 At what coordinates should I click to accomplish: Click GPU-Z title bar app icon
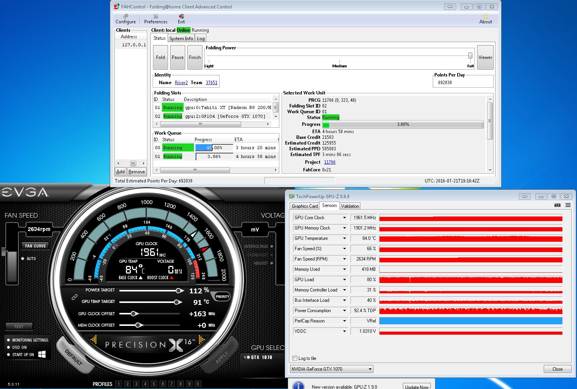tap(292, 196)
